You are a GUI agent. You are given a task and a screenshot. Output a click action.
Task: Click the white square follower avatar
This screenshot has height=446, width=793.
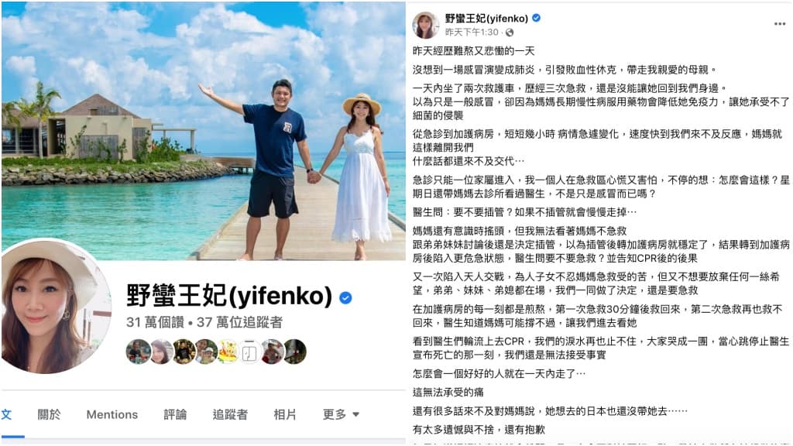pyautogui.click(x=249, y=352)
